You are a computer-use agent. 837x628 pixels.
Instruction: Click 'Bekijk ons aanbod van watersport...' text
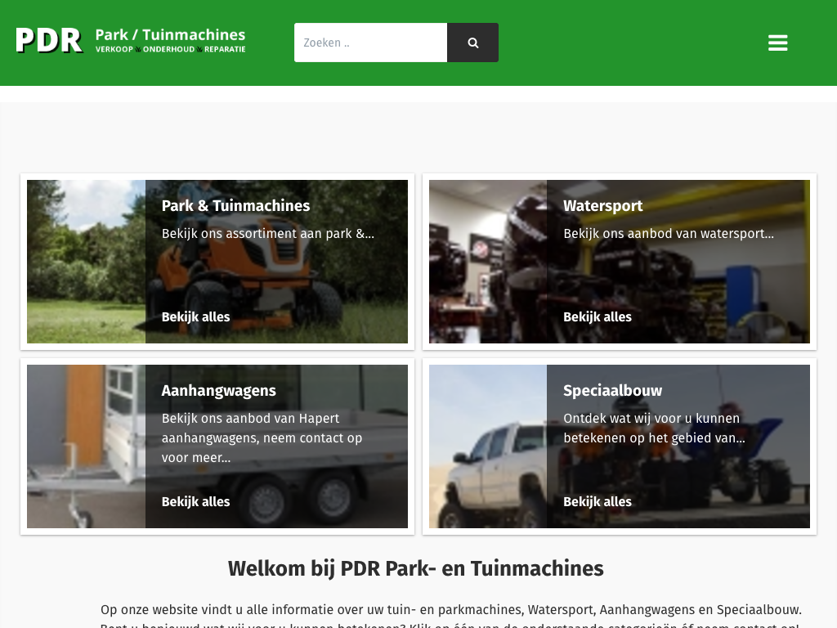pos(669,233)
